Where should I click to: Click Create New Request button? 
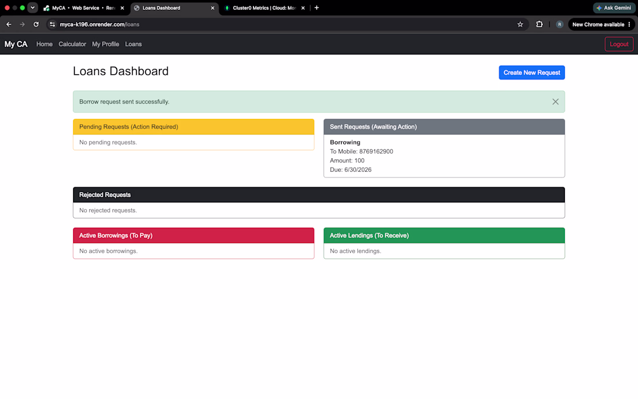[532, 72]
